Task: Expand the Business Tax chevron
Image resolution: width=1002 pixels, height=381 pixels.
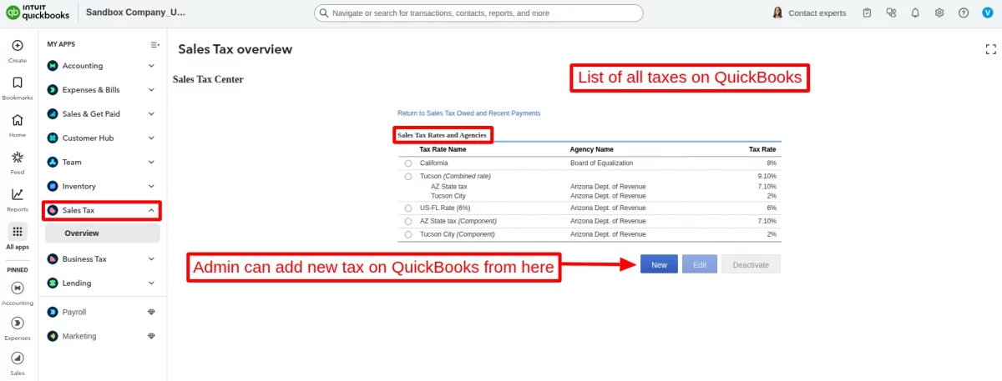Action: [x=151, y=259]
